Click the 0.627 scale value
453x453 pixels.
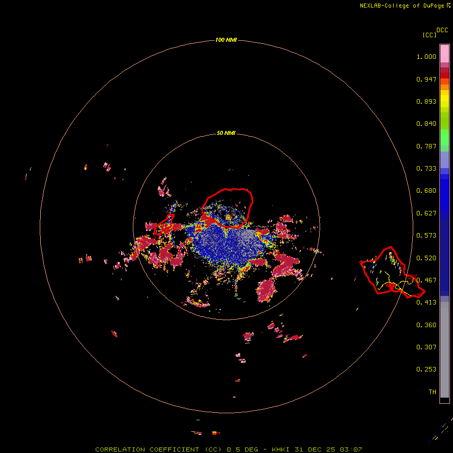point(426,213)
